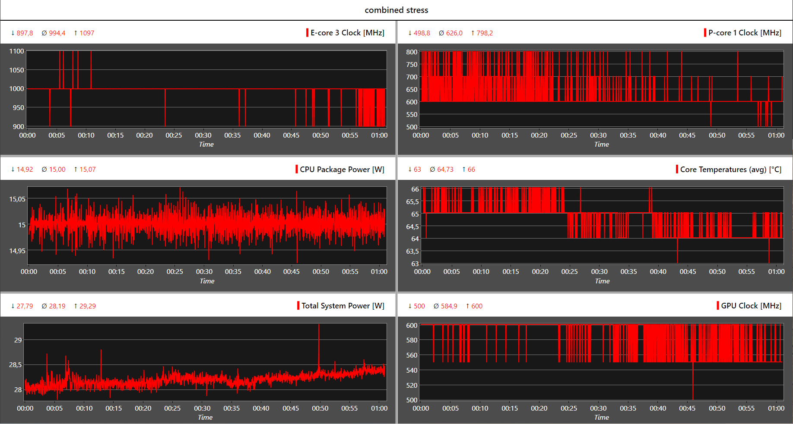Click the 'combined stress' title
The width and height of the screenshot is (793, 424).
pyautogui.click(x=396, y=10)
